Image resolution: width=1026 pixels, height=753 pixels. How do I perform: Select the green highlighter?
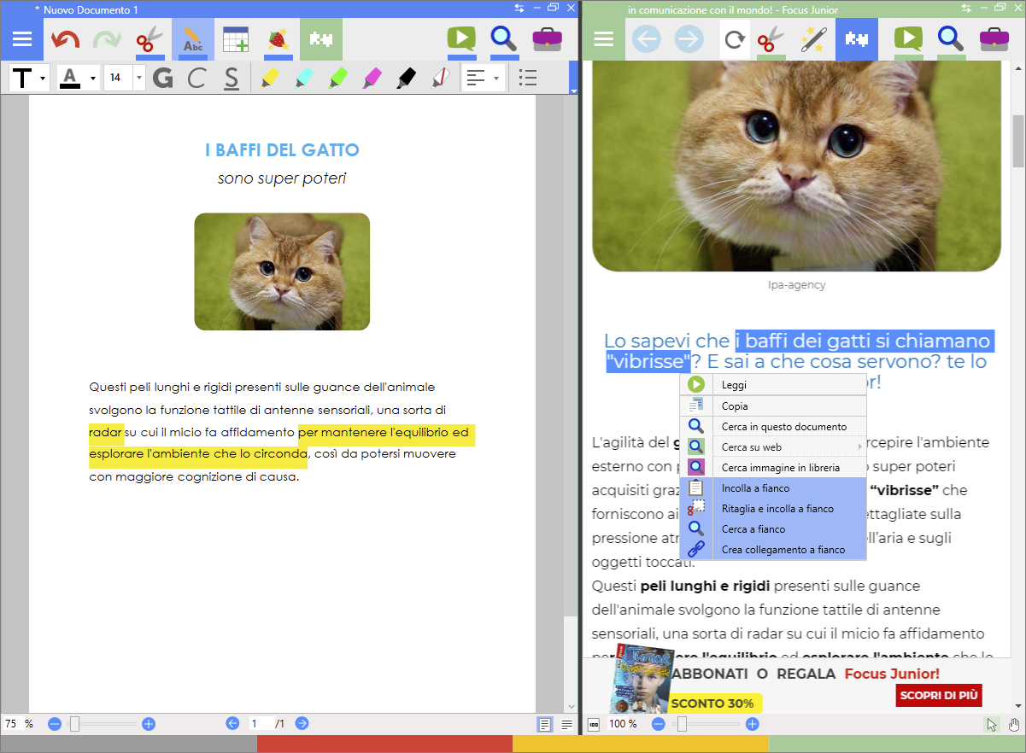(338, 79)
